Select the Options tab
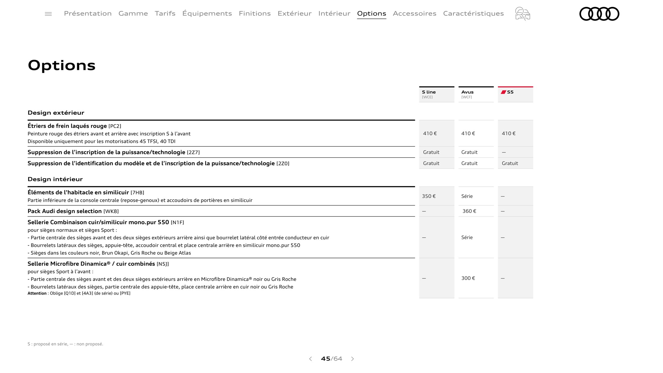This screenshot has height=373, width=663. tap(371, 14)
